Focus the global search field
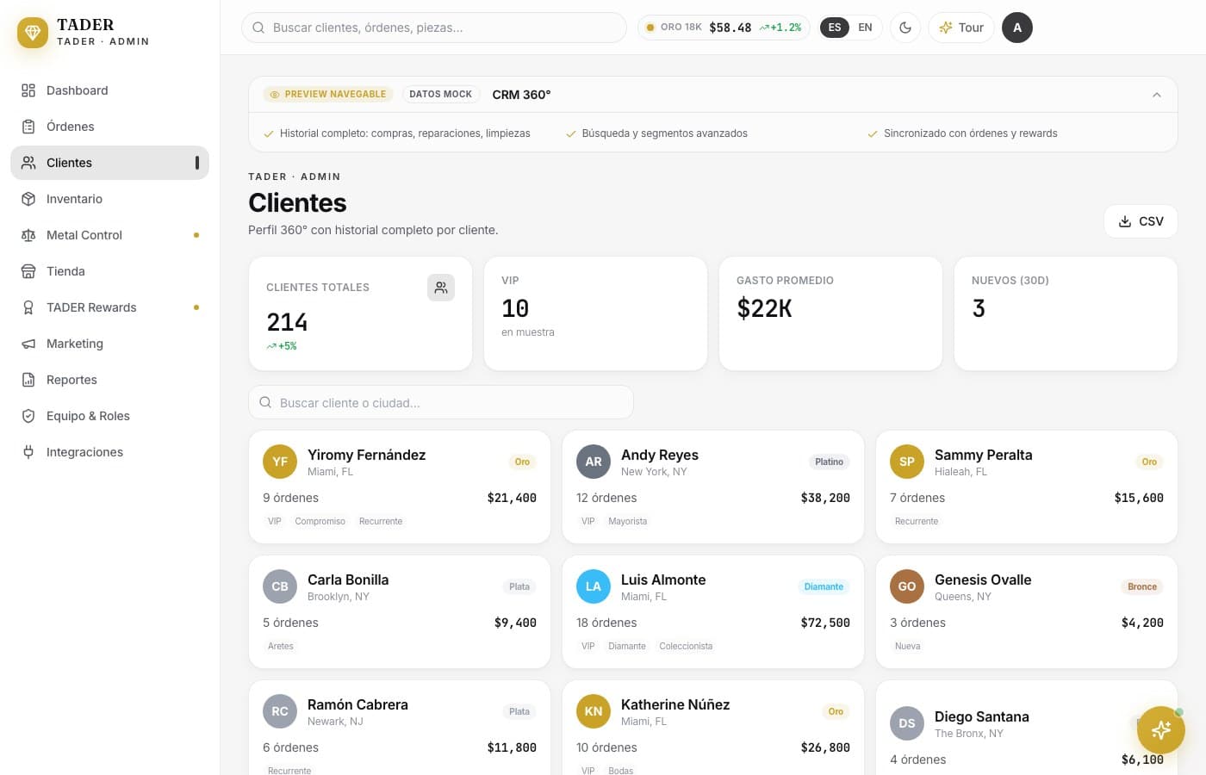Screen dimensions: 1206x775 tap(434, 28)
